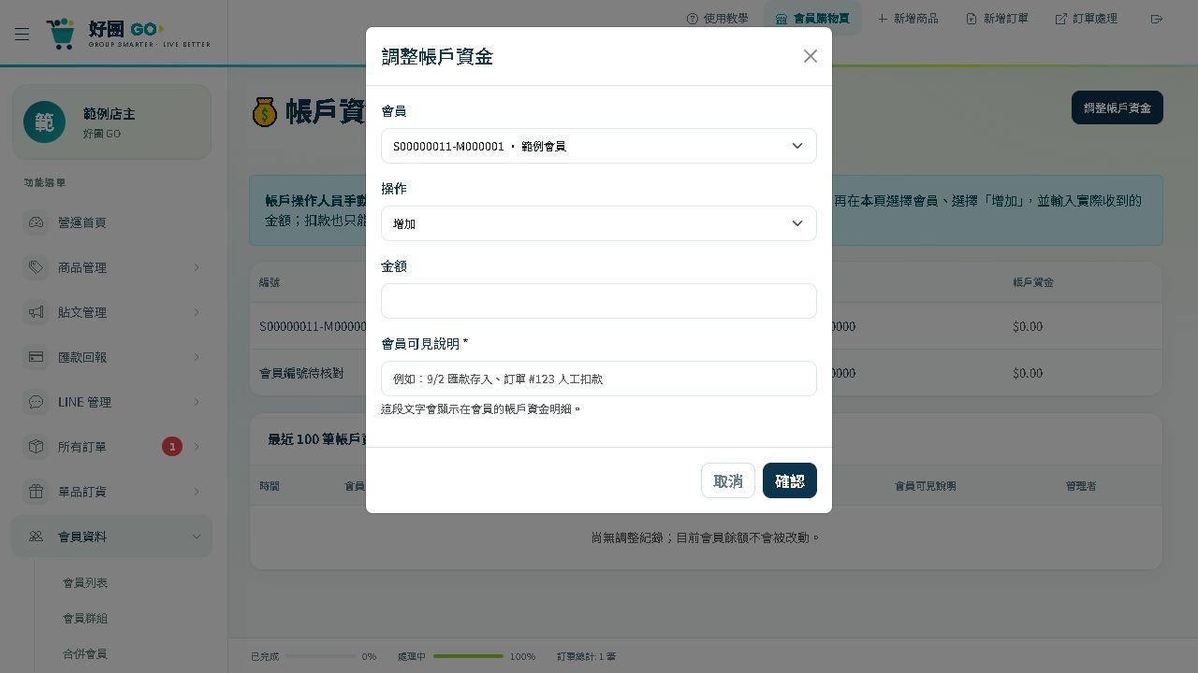Expand the 單品訂貨 chevron

(197, 492)
